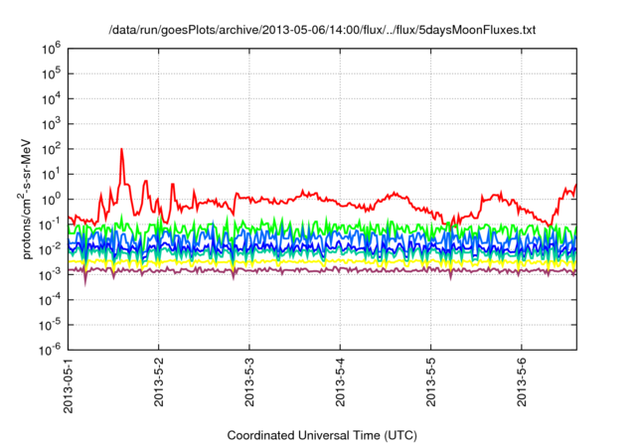This screenshot has height=445, width=636.
Task: Click the y-axis label 10^-1
Action: tap(51, 224)
